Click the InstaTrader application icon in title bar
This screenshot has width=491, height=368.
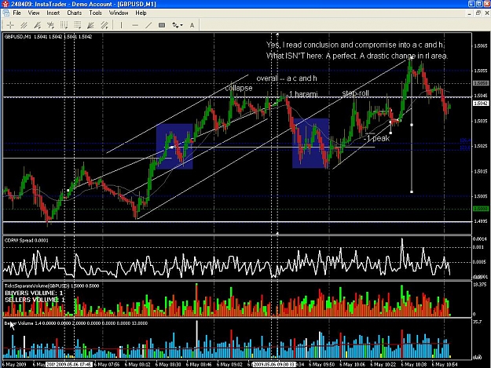point(5,4)
